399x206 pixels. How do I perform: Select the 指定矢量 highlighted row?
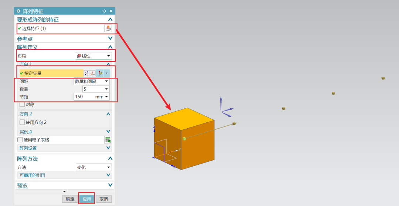click(51, 73)
